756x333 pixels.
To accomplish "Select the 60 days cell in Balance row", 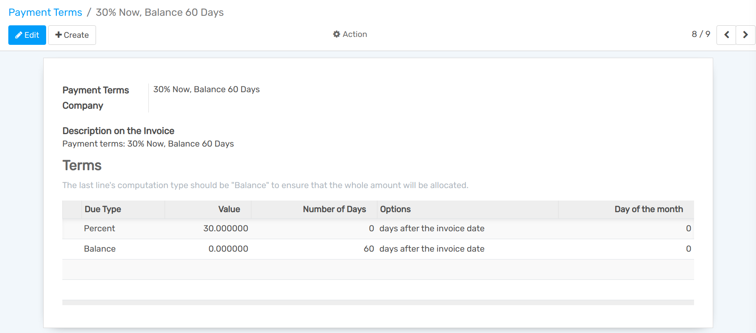I will [369, 249].
